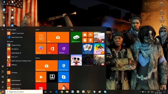
Task: Open the Photos tile
Action: click(x=99, y=37)
